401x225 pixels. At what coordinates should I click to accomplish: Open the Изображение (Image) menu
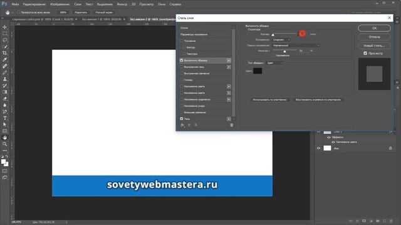(60, 4)
